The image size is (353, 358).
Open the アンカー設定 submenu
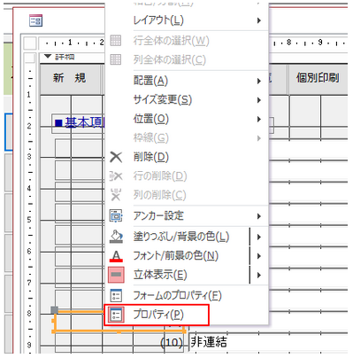coord(187,216)
